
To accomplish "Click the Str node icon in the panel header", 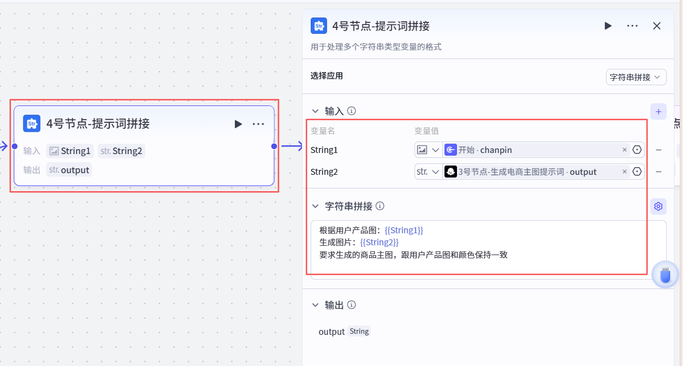I will [319, 26].
